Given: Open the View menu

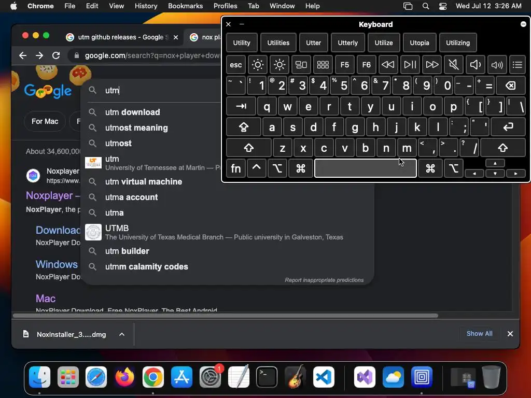Looking at the screenshot, I should pyautogui.click(x=116, y=6).
